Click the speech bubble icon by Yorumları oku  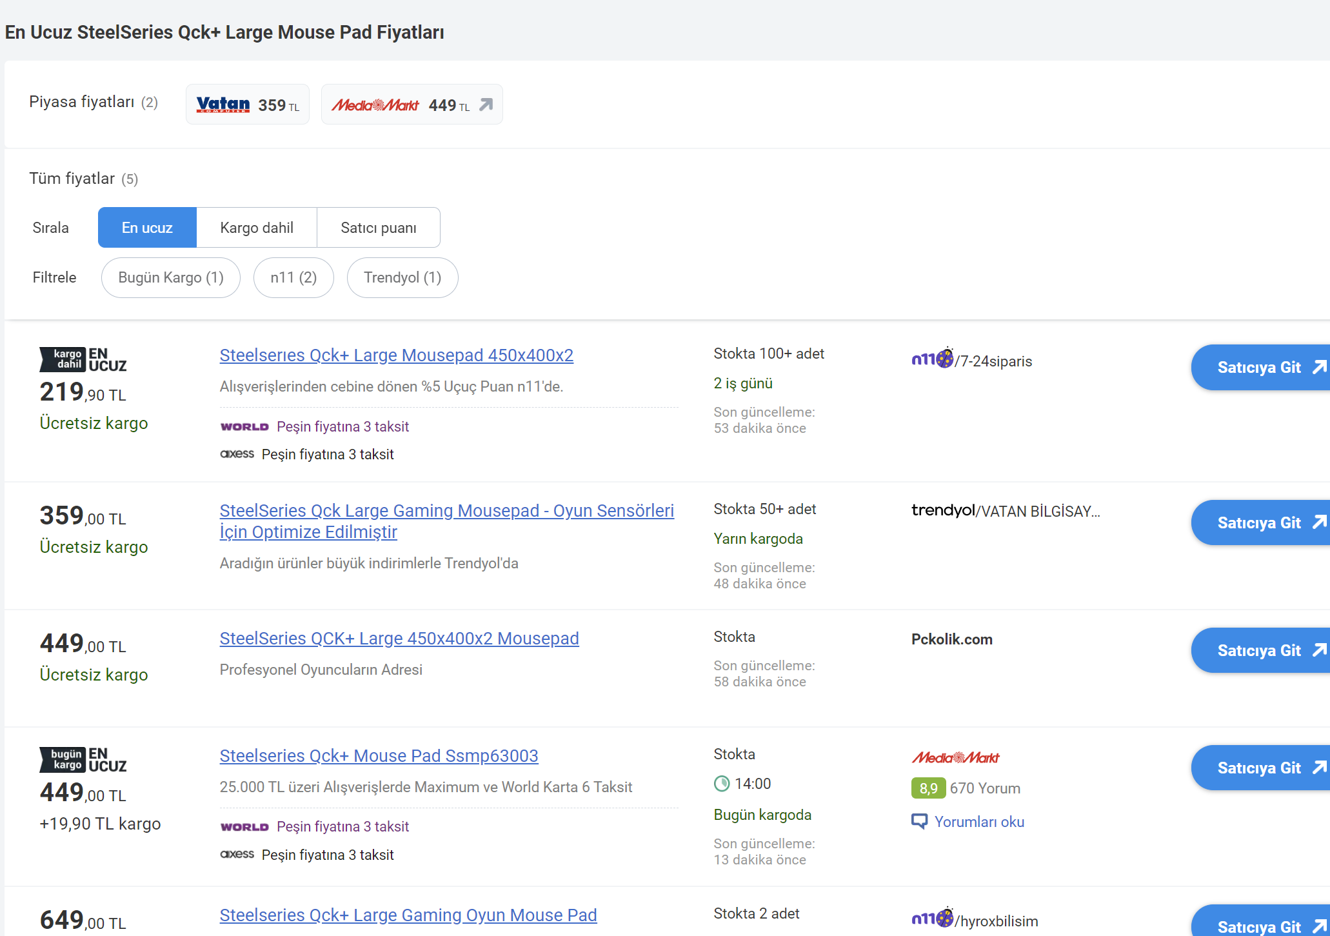click(x=919, y=822)
